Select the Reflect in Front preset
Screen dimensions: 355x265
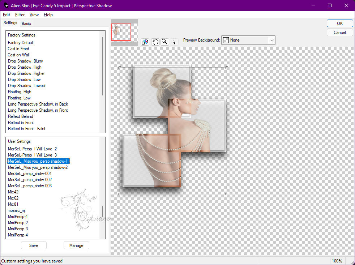(x=21, y=122)
